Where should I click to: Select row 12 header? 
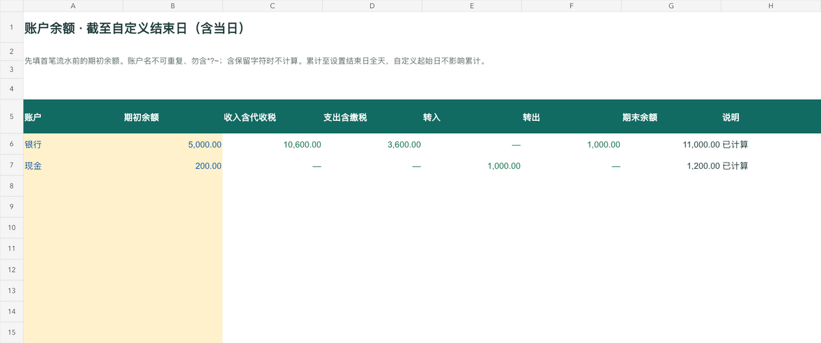[x=12, y=270]
